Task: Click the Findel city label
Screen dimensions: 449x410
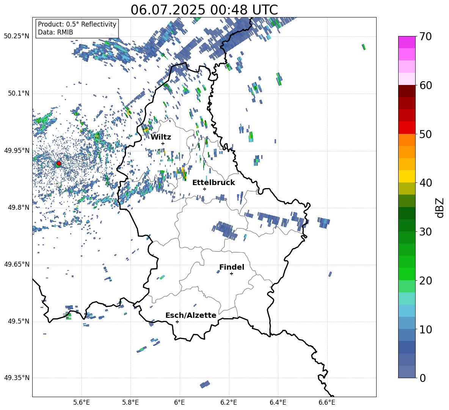Action: [232, 267]
